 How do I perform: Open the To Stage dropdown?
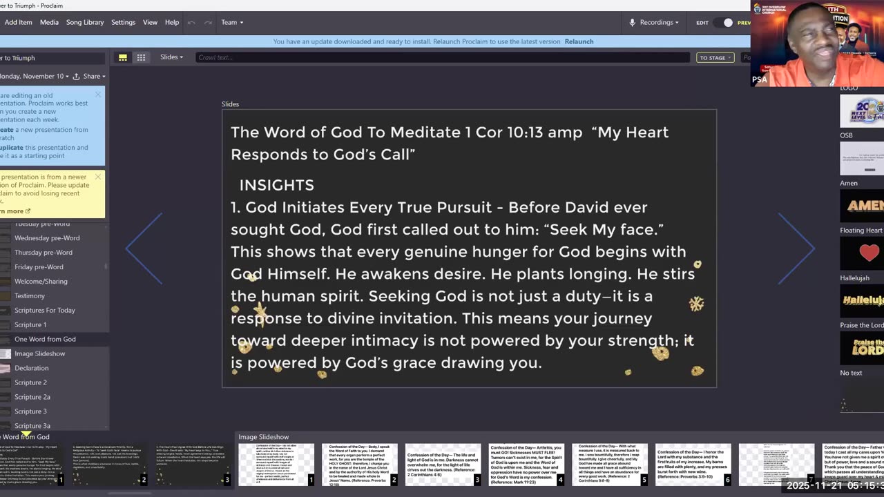click(x=715, y=58)
